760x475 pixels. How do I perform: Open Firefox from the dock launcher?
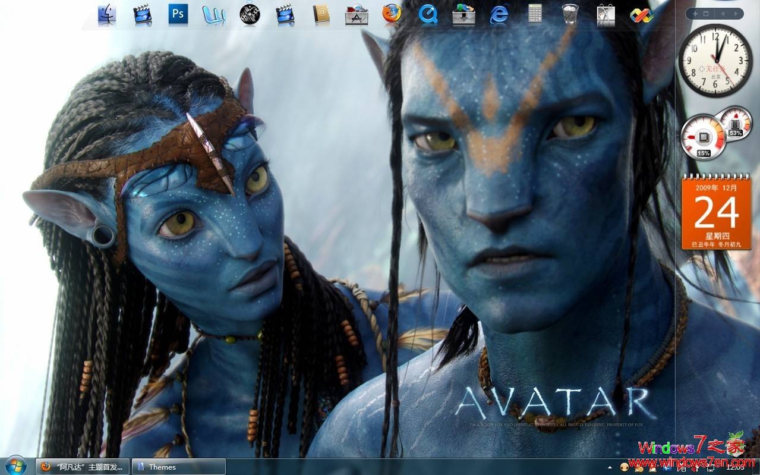(x=392, y=14)
